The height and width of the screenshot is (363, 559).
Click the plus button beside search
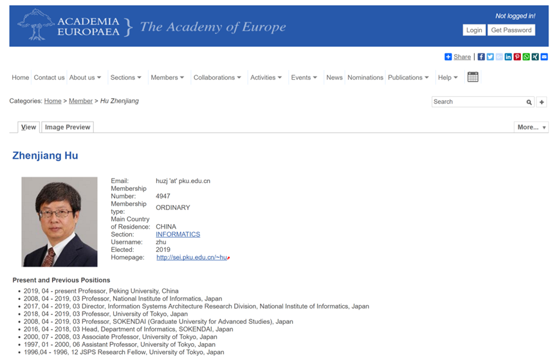click(542, 102)
